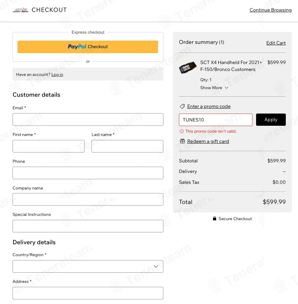Click the Secure Checkout lock icon
This screenshot has height=304, width=298.
215,219
